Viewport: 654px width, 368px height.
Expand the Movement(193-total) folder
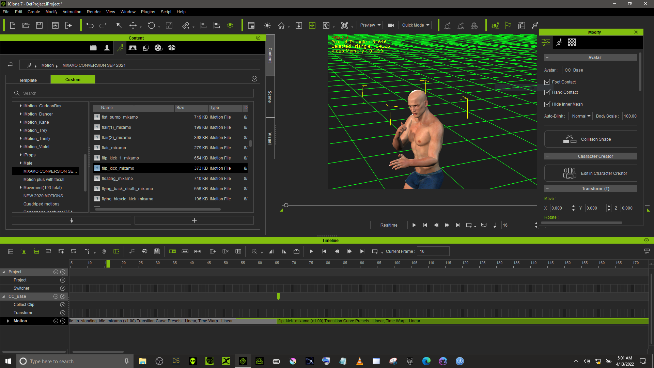(21, 188)
